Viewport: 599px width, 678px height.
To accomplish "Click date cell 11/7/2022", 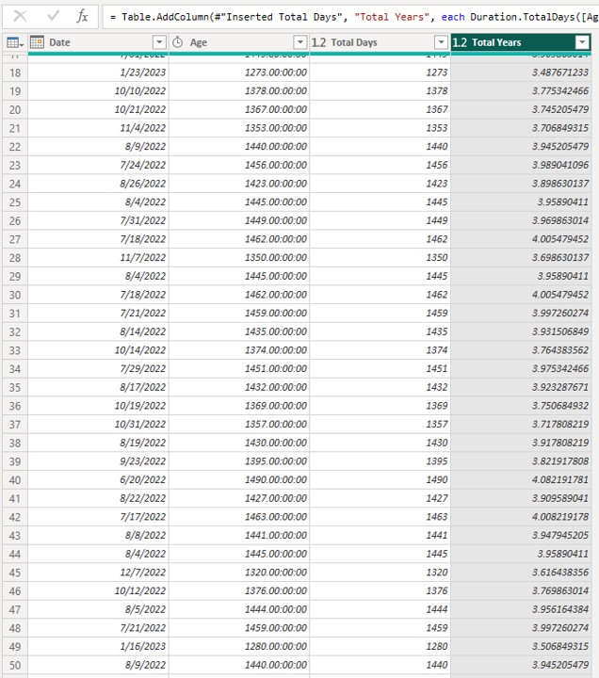I will 98,258.
